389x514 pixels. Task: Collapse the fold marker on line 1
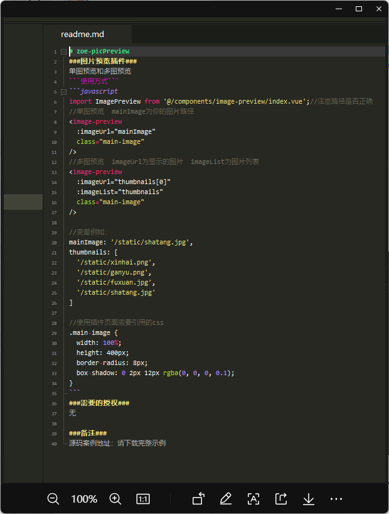tap(63, 52)
